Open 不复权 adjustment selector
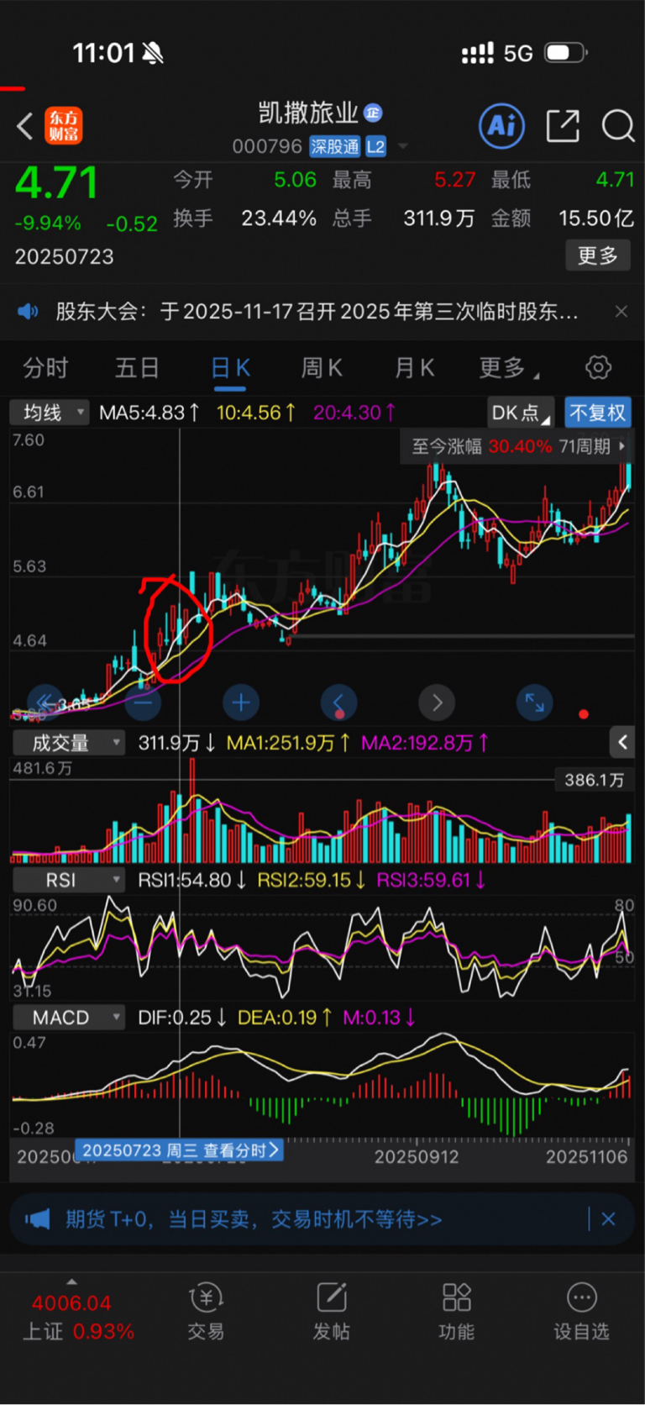Viewport: 645px width, 1405px height. click(x=597, y=413)
